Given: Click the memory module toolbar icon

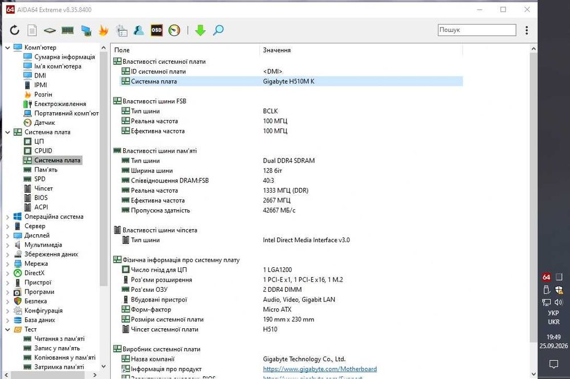Looking at the screenshot, I should pyautogui.click(x=68, y=31).
